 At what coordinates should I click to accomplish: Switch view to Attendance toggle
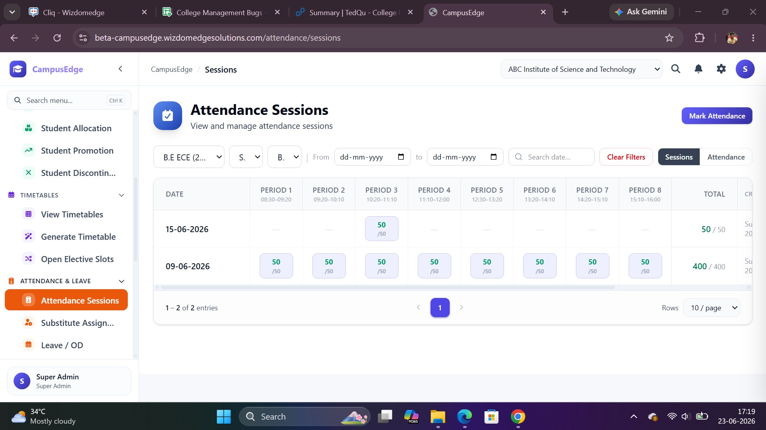click(x=726, y=157)
